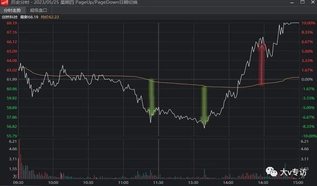Click the 10.00% limit-up percentage label
This screenshot has width=317, height=186.
pyautogui.click(x=308, y=23)
